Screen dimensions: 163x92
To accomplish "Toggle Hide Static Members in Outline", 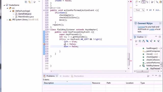I will point(151,41).
